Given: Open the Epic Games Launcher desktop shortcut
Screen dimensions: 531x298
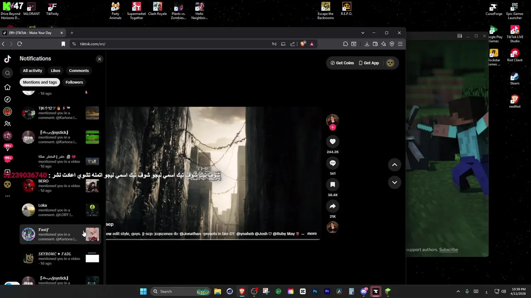Looking at the screenshot, I should coord(515,11).
